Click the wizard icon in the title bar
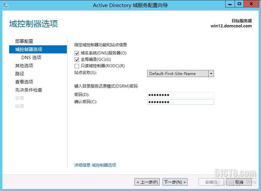This screenshot has height=191, width=261. pos(5,5)
